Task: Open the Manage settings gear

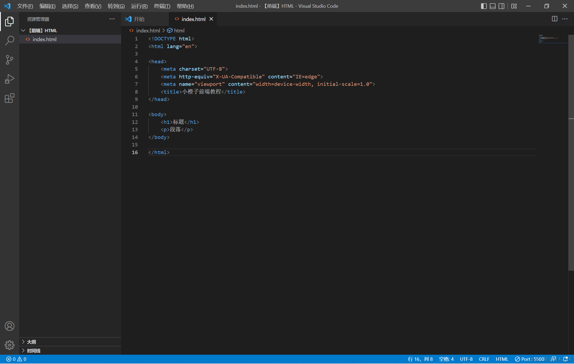Action: (10, 345)
